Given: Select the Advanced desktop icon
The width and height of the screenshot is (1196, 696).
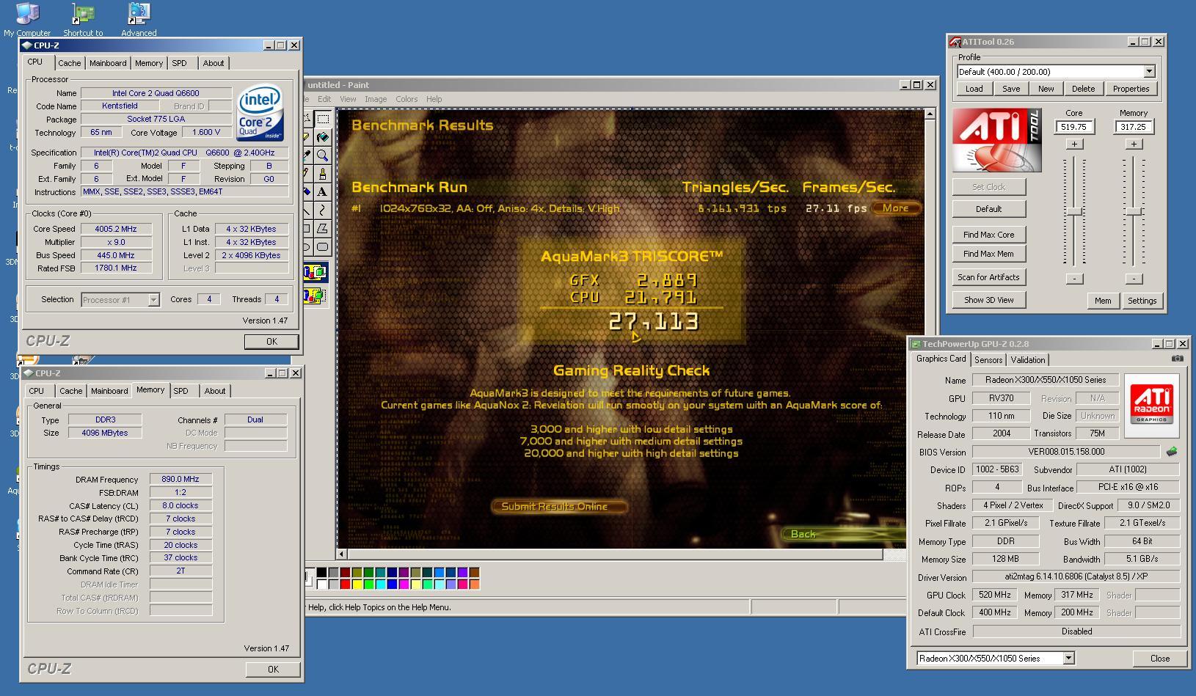Looking at the screenshot, I should [x=139, y=18].
